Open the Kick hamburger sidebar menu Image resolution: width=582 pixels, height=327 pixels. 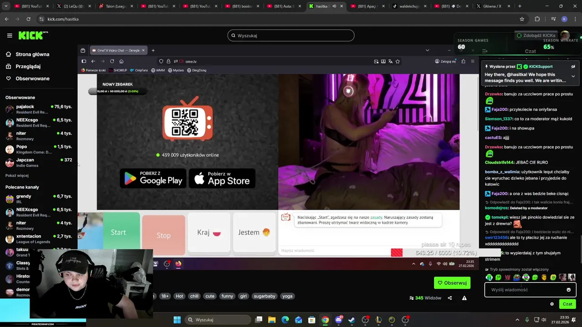coord(10,35)
